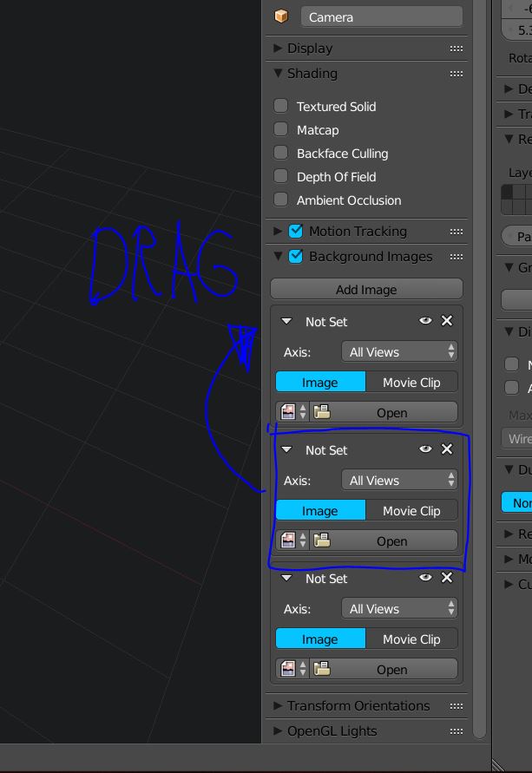Choose Movie Clip in the middle Not Set entry

(411, 510)
